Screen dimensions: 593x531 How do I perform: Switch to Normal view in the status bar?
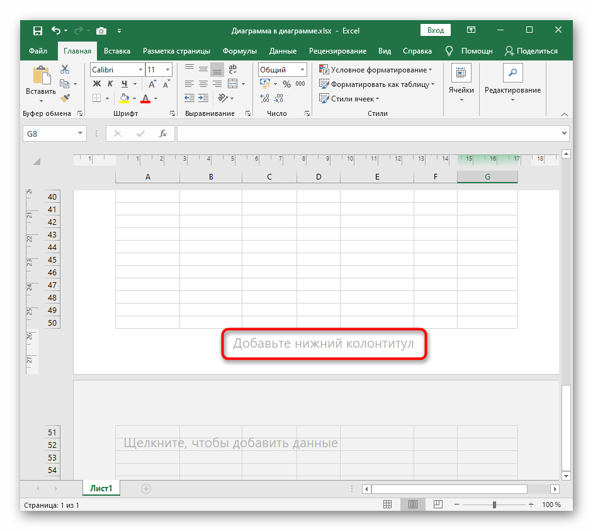[x=389, y=505]
